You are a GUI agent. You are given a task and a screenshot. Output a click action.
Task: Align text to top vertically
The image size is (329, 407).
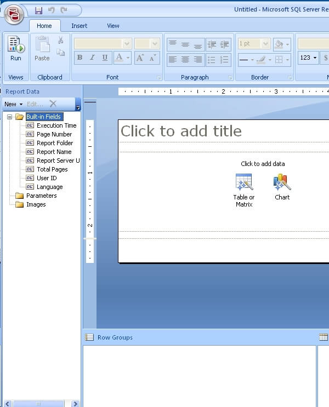click(173, 44)
